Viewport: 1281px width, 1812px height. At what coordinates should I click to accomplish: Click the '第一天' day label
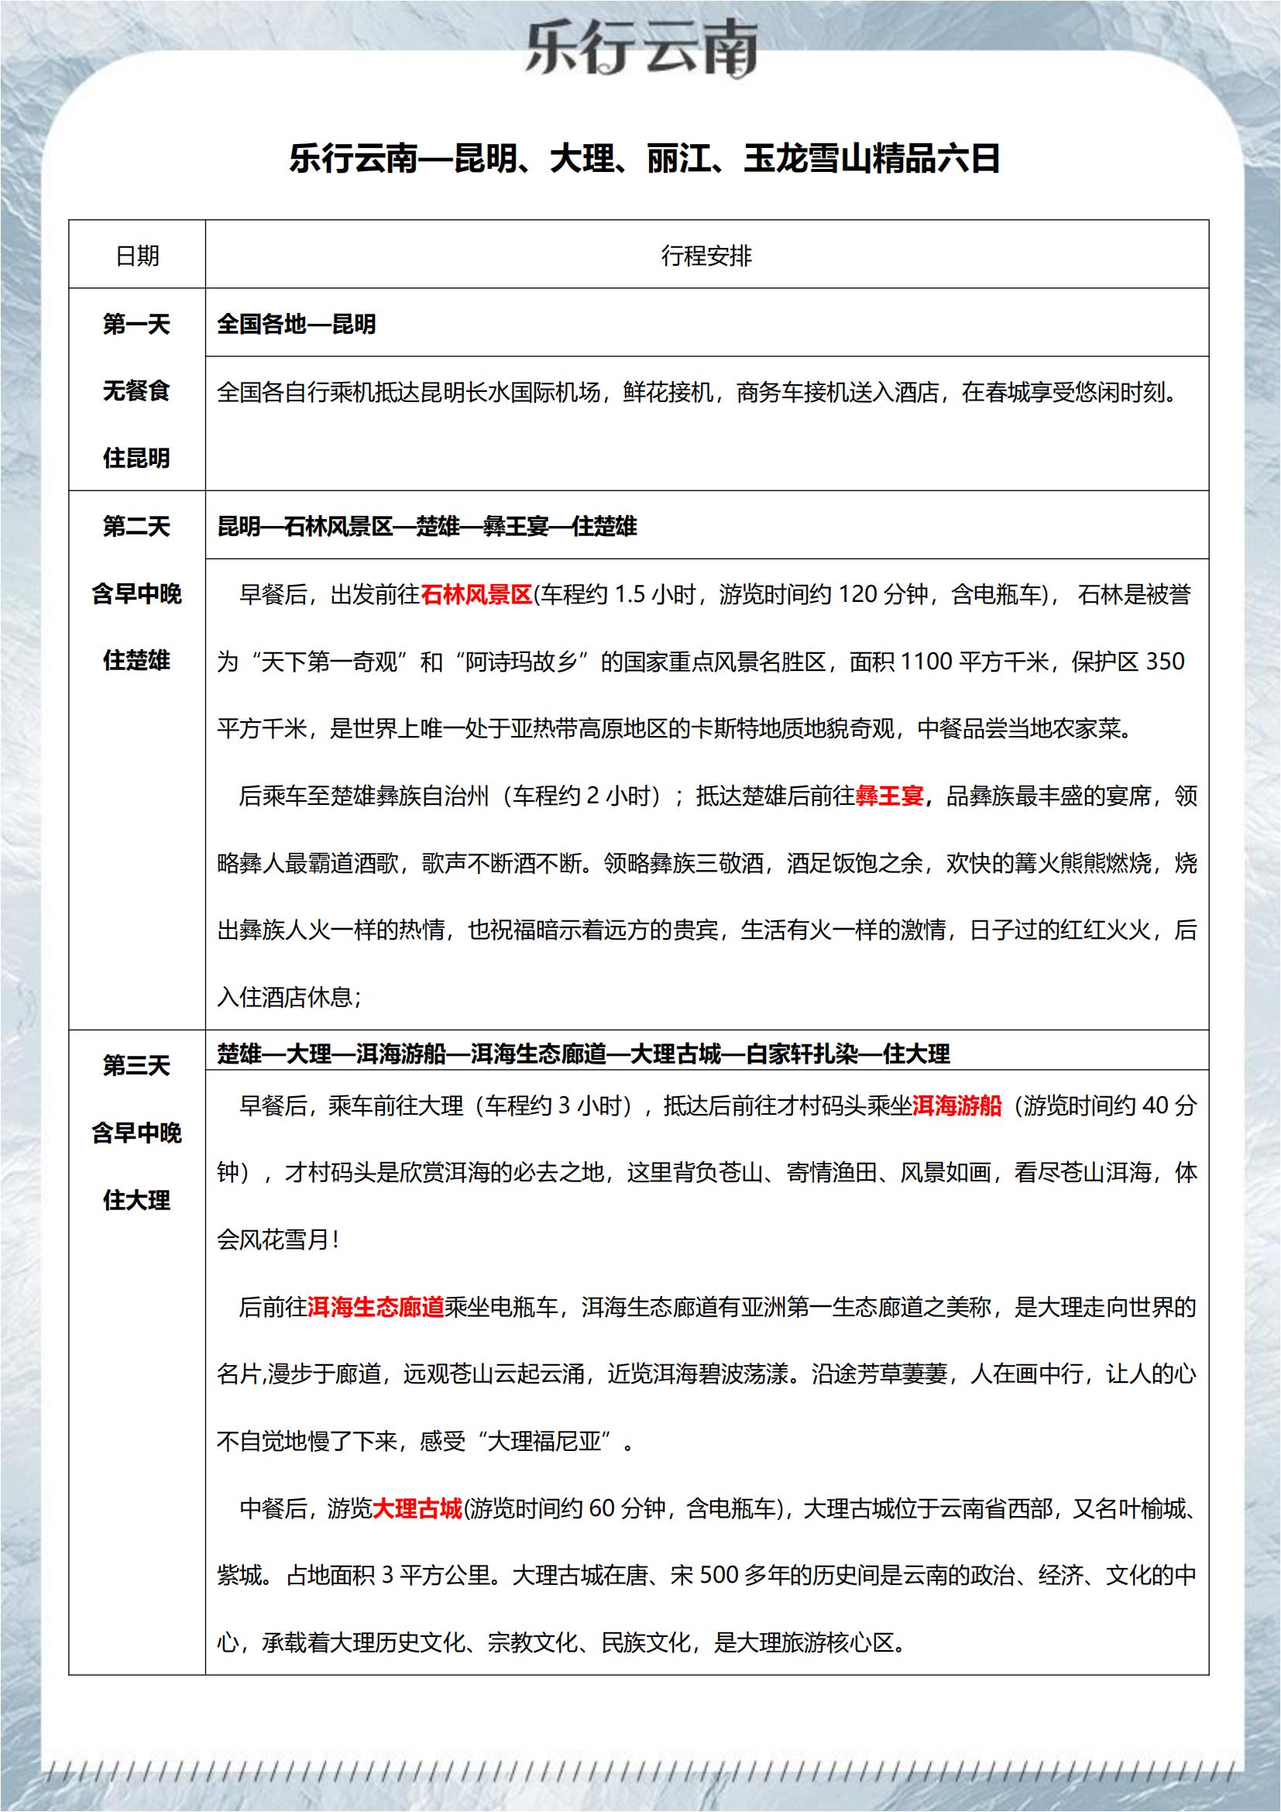136,324
